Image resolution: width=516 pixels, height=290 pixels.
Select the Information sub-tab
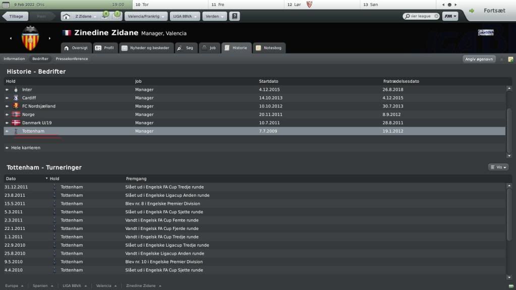pyautogui.click(x=14, y=59)
